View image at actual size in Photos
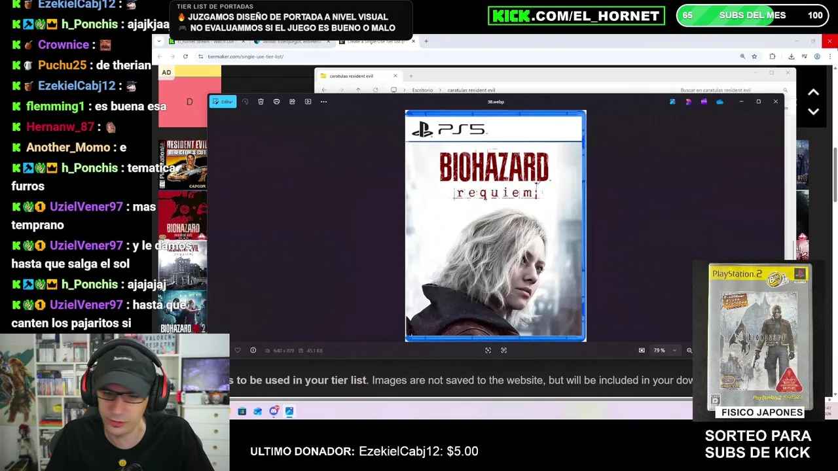 click(x=503, y=351)
